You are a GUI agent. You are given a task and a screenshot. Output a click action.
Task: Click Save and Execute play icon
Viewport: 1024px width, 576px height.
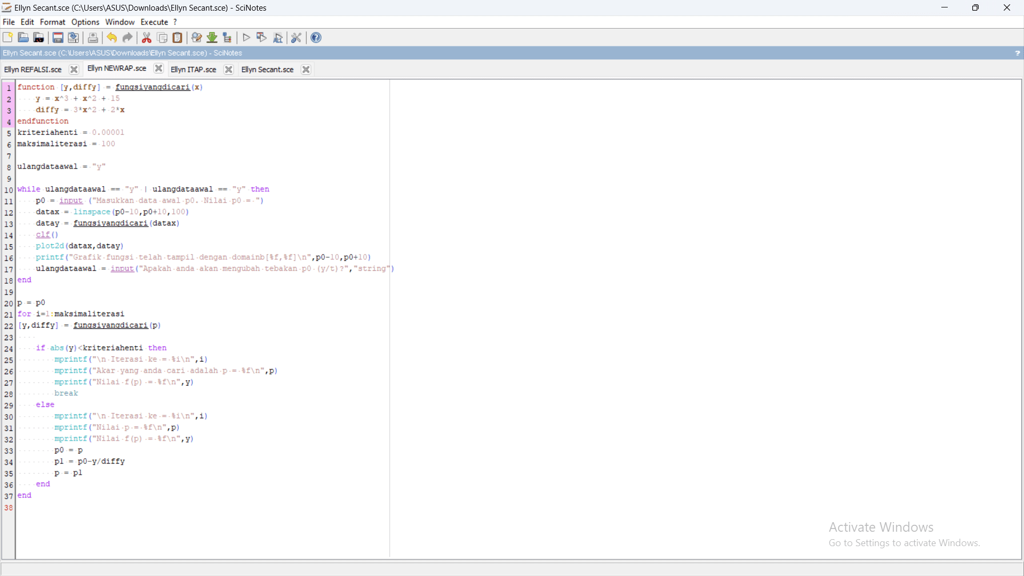(262, 37)
